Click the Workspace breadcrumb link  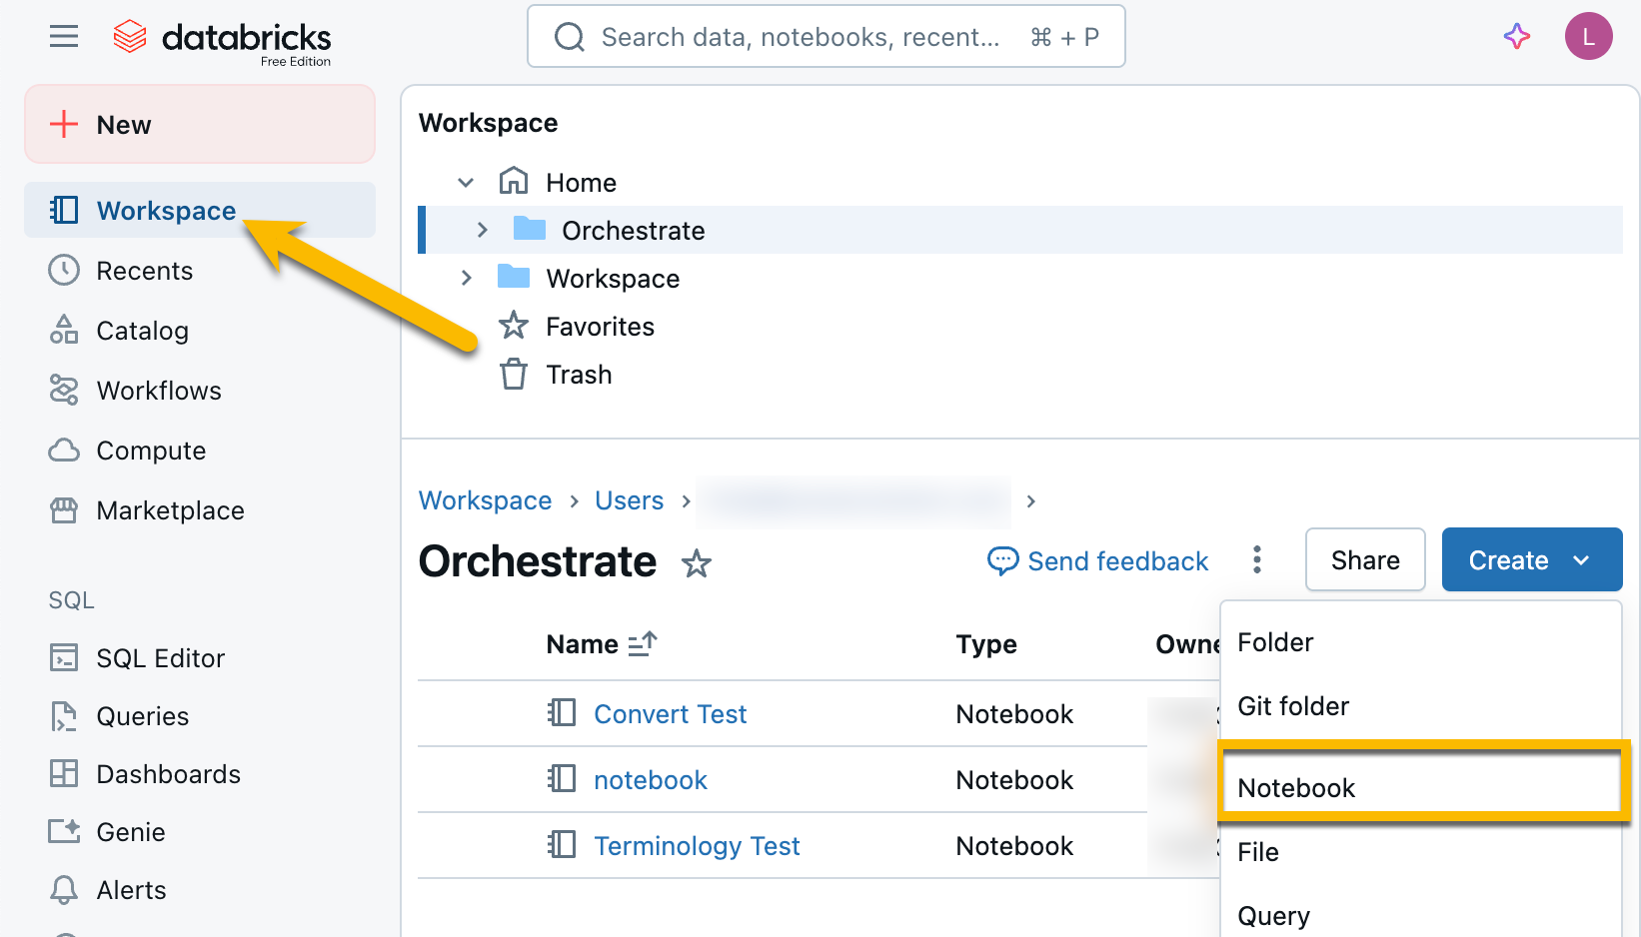point(485,500)
